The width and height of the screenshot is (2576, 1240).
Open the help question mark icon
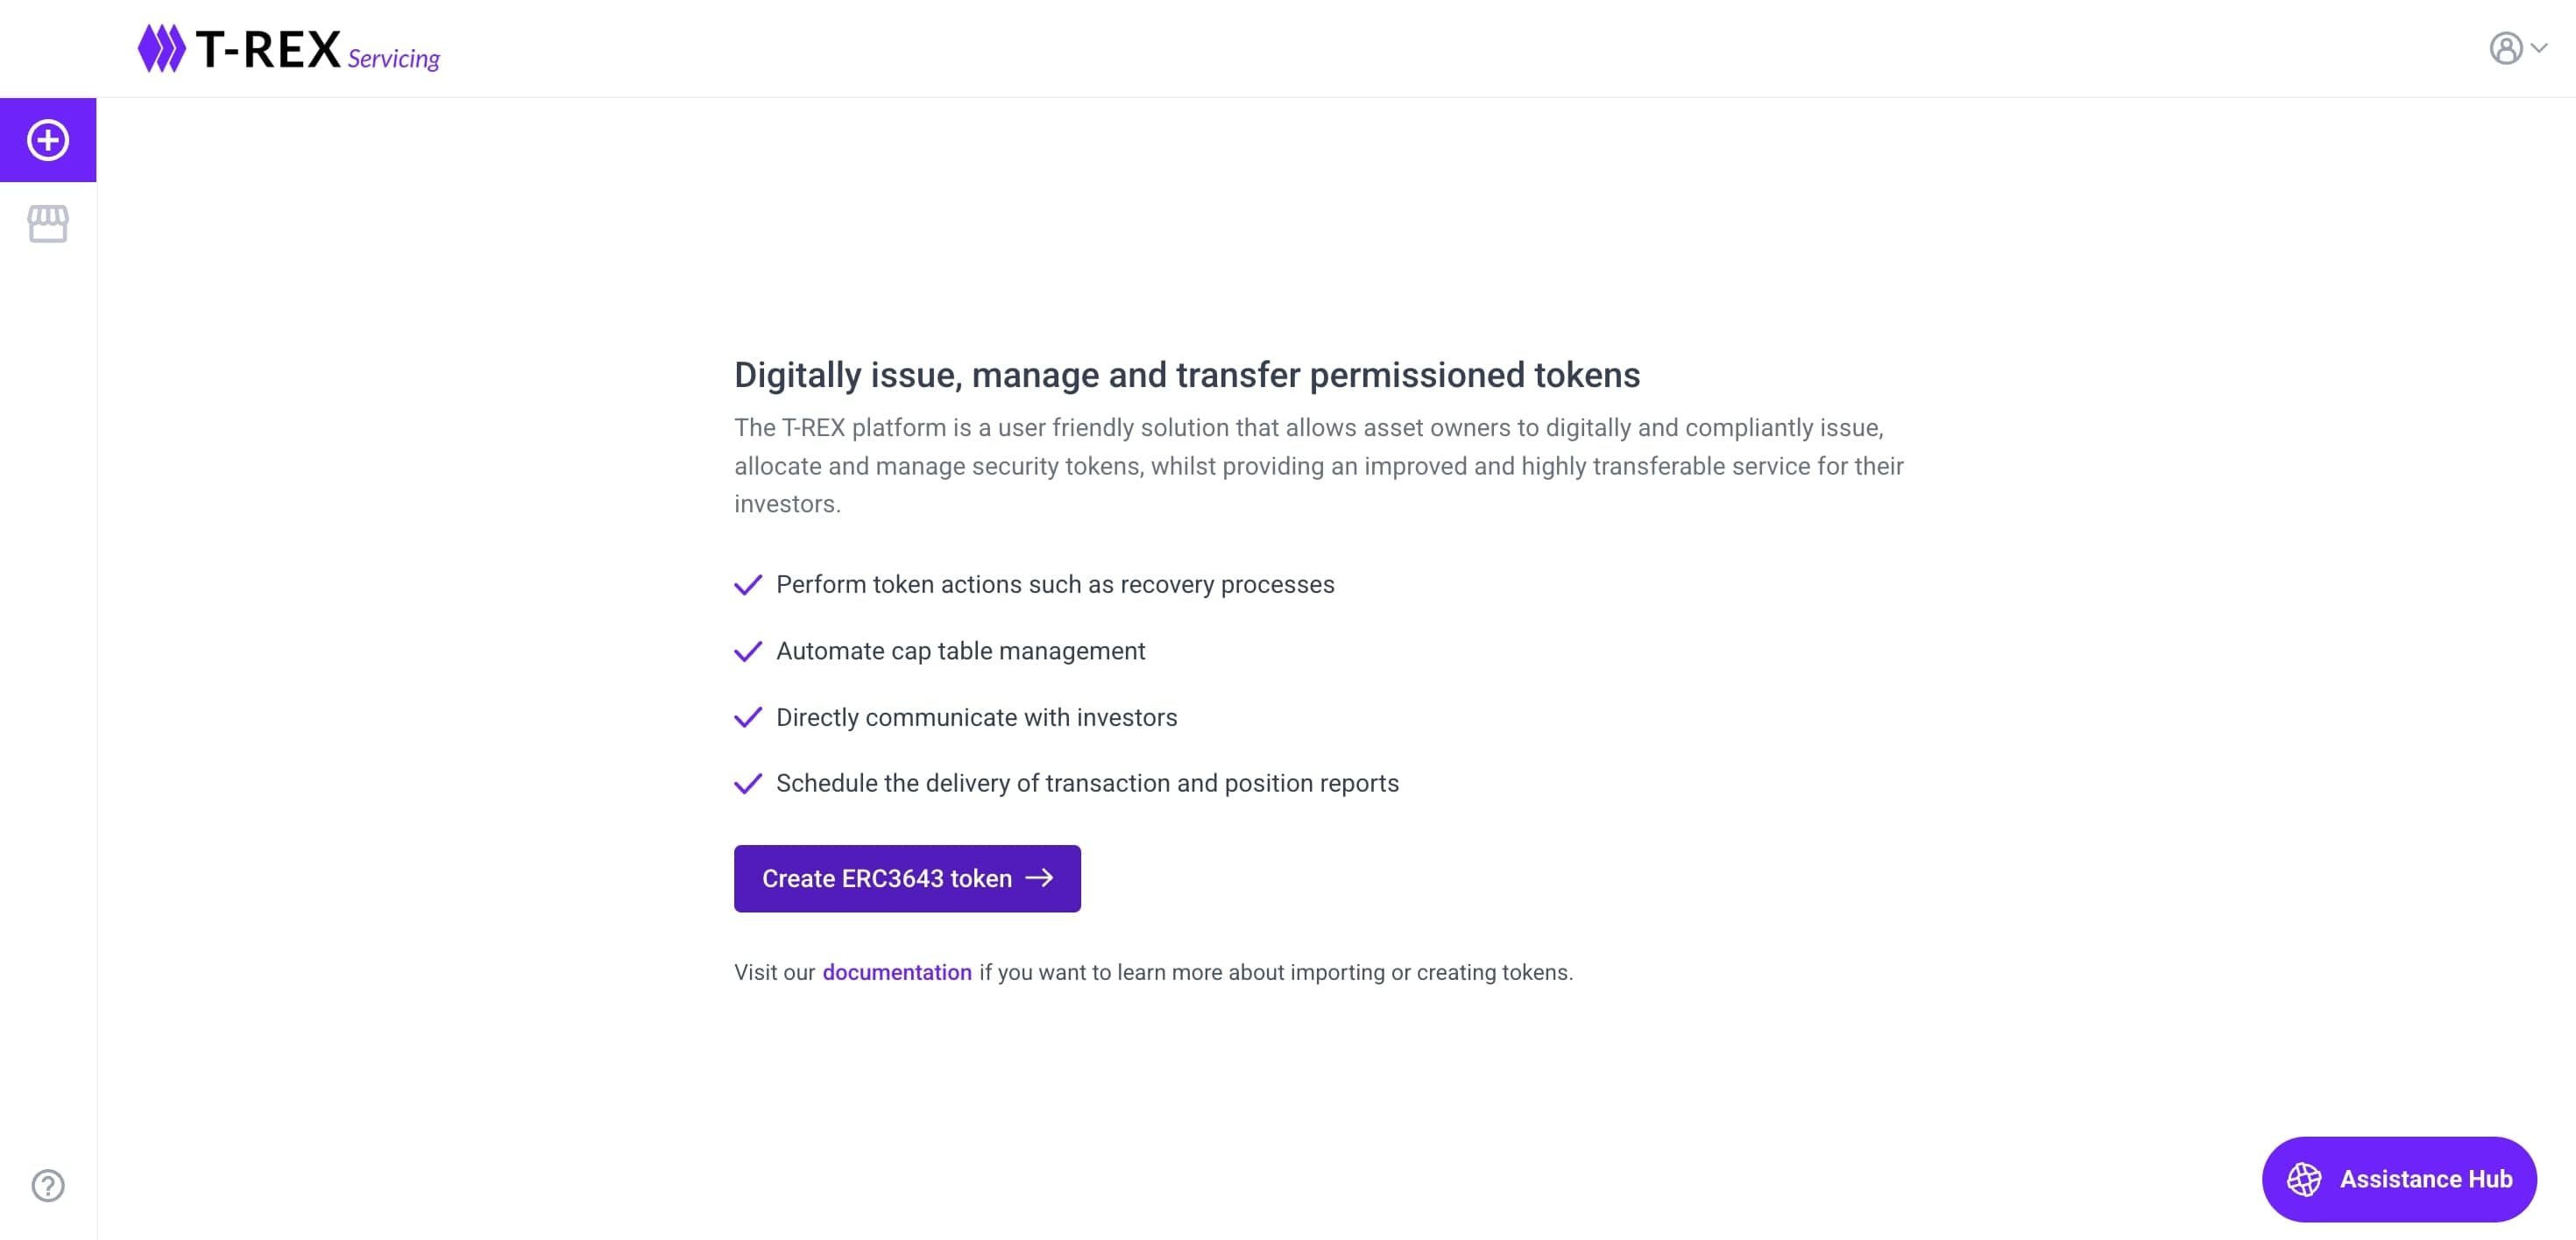tap(48, 1185)
